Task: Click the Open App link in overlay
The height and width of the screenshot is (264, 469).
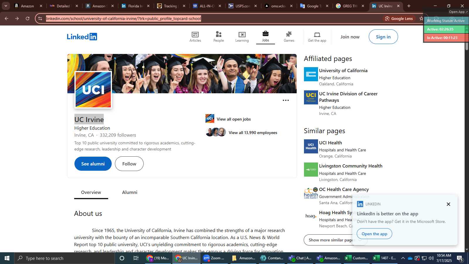Action: click(x=458, y=12)
